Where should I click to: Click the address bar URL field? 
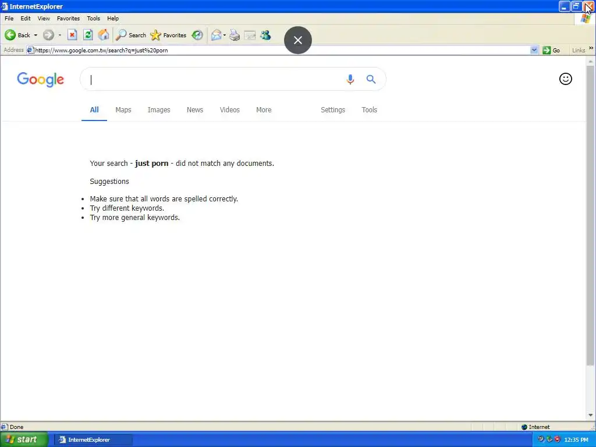pyautogui.click(x=281, y=50)
